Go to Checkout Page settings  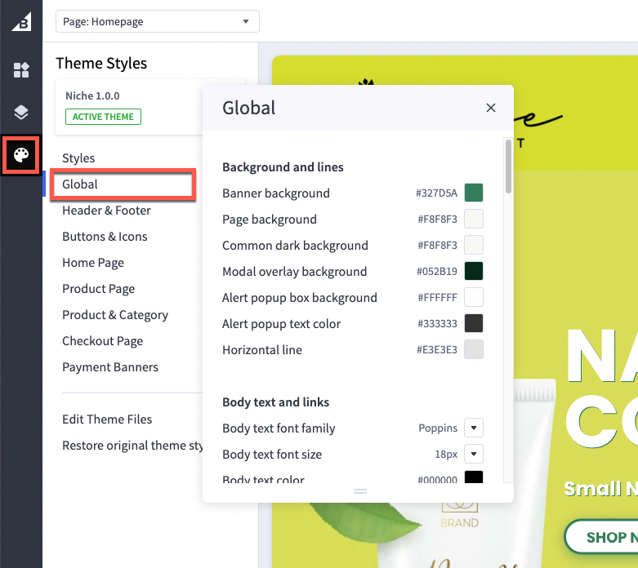pyautogui.click(x=102, y=341)
